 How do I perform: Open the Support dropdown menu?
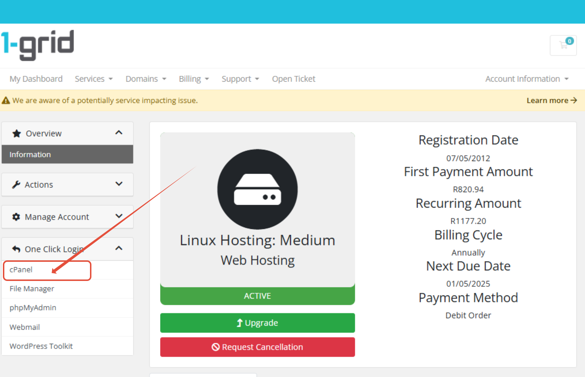click(x=241, y=79)
